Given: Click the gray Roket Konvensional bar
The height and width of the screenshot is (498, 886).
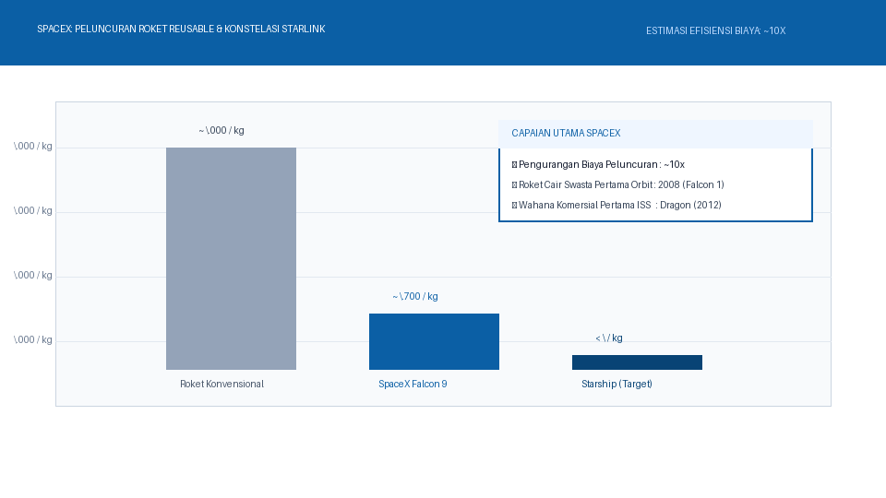Looking at the screenshot, I should coord(231,258).
